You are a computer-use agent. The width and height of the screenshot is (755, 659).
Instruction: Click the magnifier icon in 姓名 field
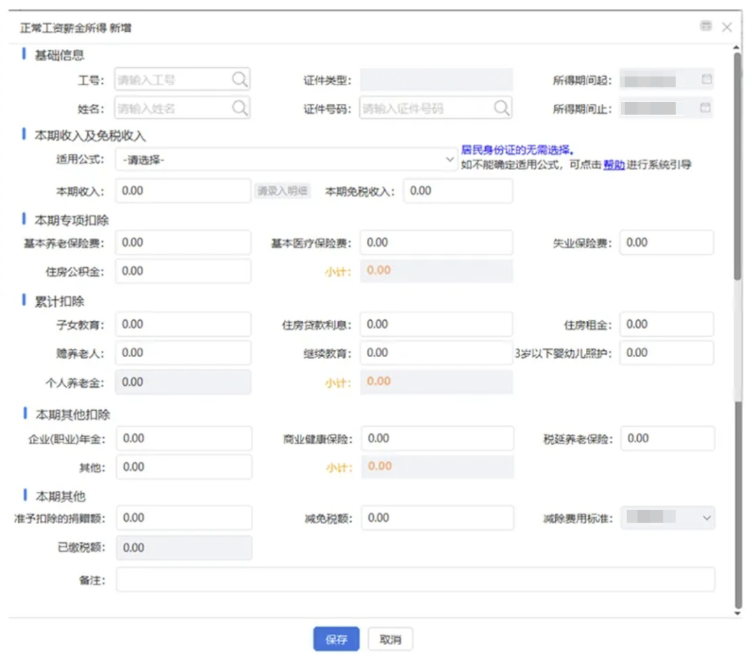pos(239,108)
